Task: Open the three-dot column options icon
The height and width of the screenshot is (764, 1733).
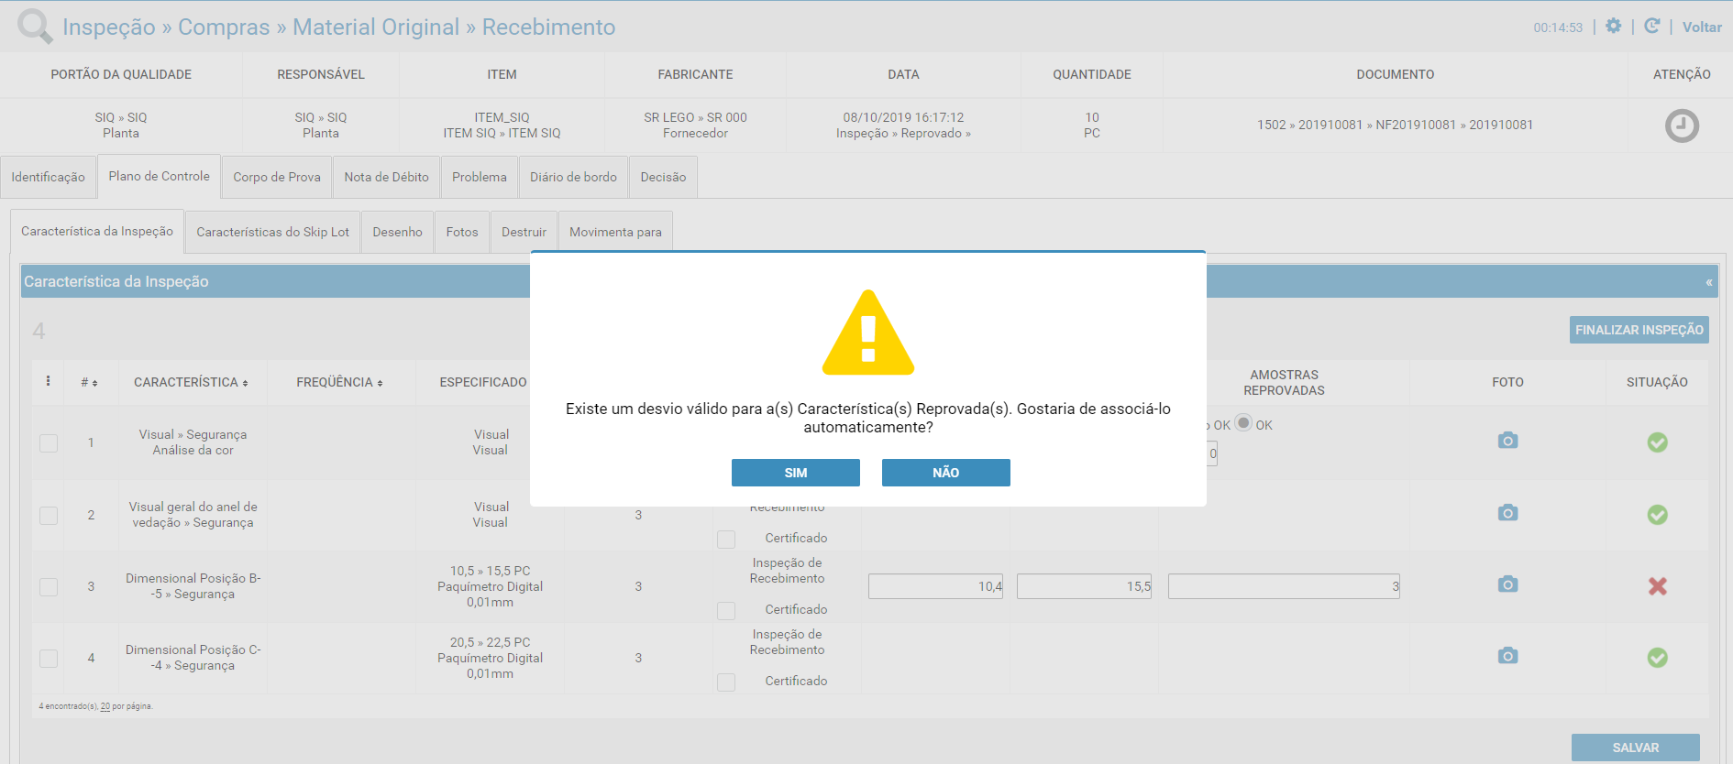Action: point(48,381)
